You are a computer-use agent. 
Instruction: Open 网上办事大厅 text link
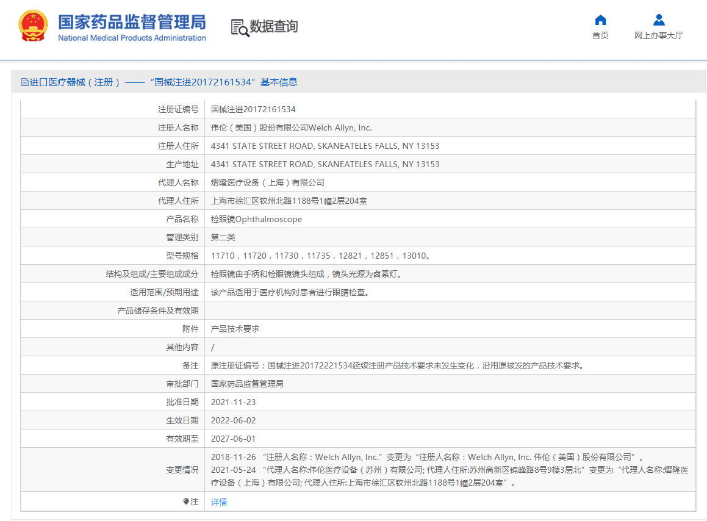click(x=658, y=35)
